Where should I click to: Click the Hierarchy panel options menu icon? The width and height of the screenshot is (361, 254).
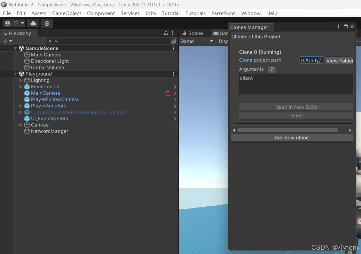173,33
